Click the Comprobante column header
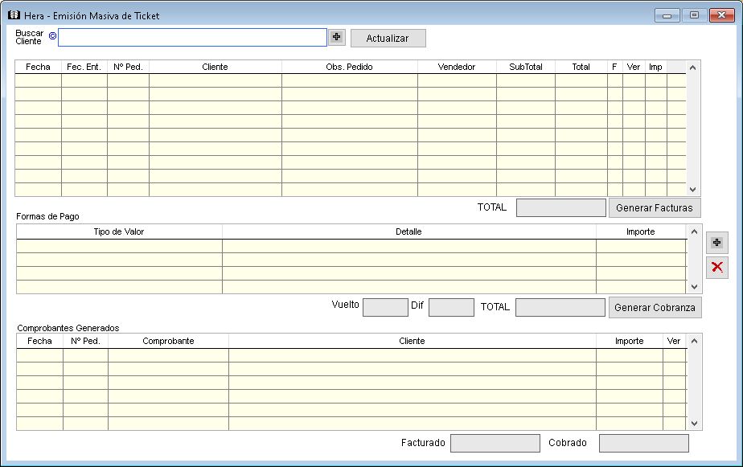Screen dimensions: 743x467 pos(168,341)
